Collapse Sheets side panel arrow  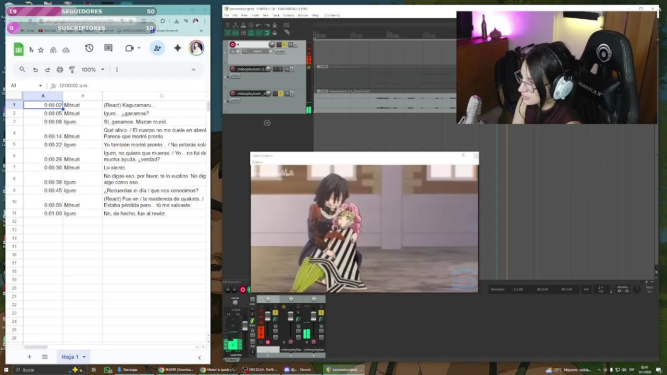point(199,357)
